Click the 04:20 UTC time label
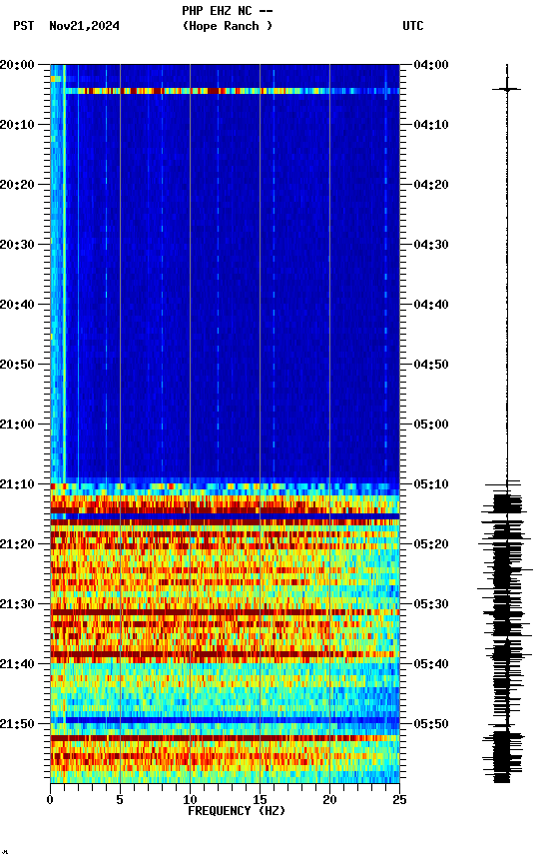Viewport: 551px width, 863px height. click(x=431, y=185)
